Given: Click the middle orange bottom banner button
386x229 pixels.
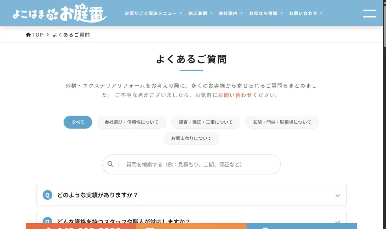Looking at the screenshot, I should [191, 226].
